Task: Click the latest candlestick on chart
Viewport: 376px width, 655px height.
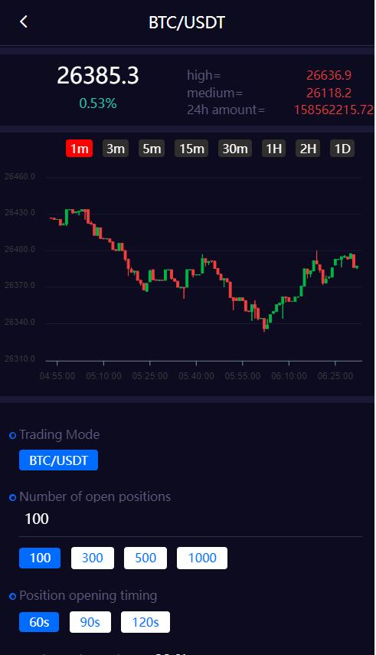Action: point(356,267)
